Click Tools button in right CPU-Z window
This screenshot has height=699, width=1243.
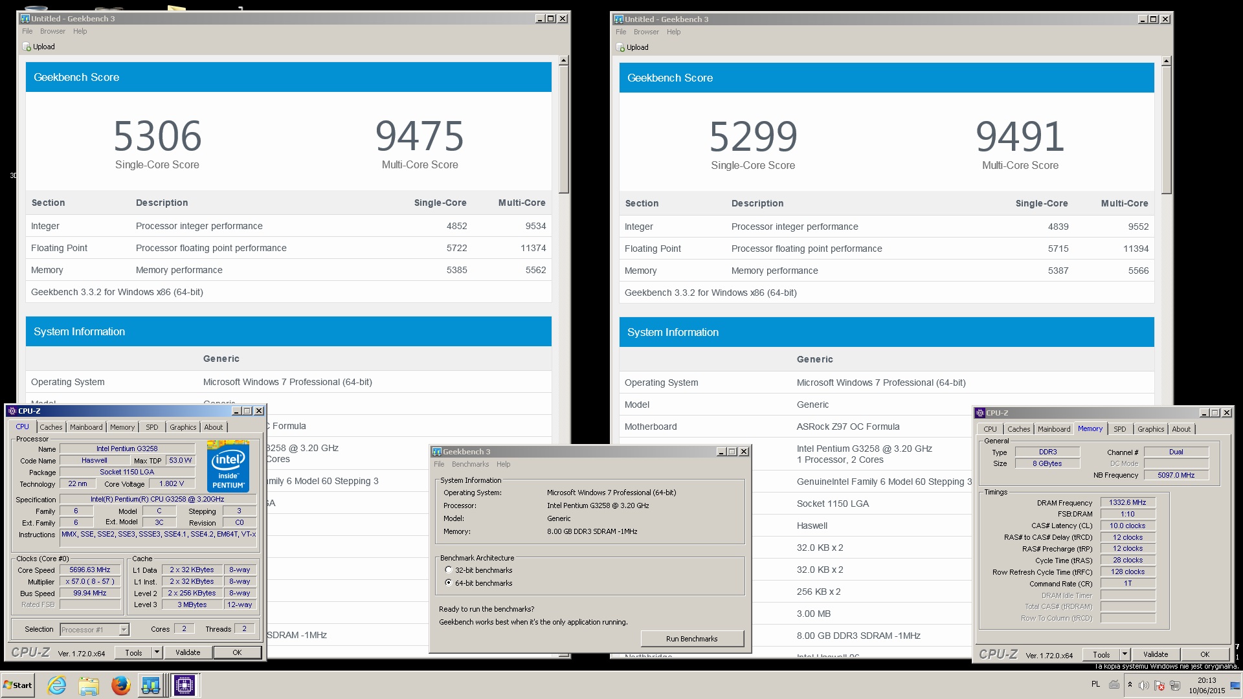pos(1101,654)
